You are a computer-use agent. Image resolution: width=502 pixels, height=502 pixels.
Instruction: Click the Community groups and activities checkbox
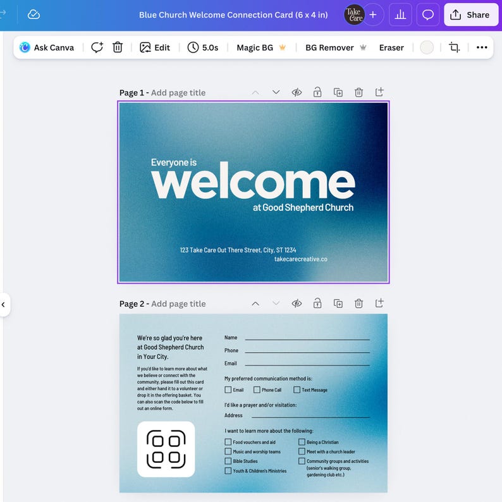[x=302, y=461]
